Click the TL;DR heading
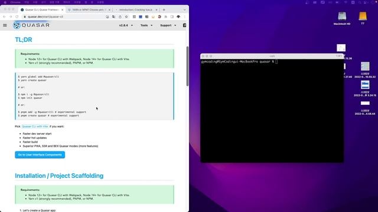 [x=24, y=39]
